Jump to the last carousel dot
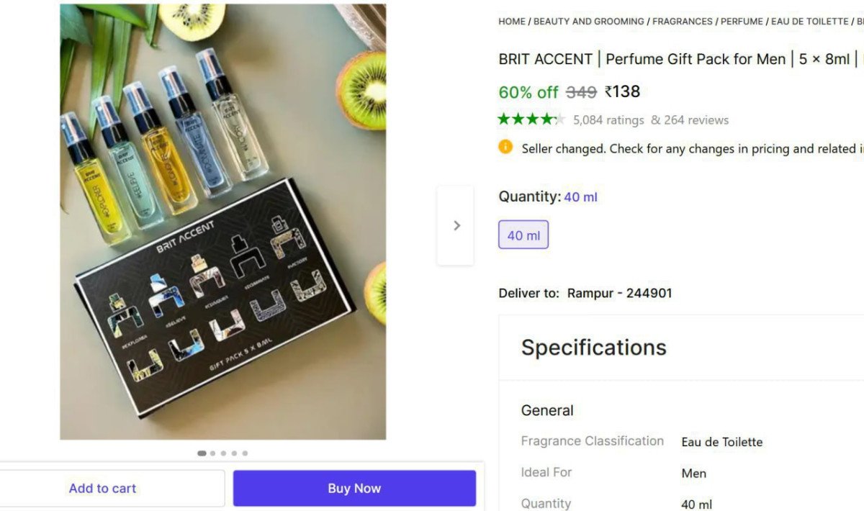The image size is (864, 511). [245, 453]
